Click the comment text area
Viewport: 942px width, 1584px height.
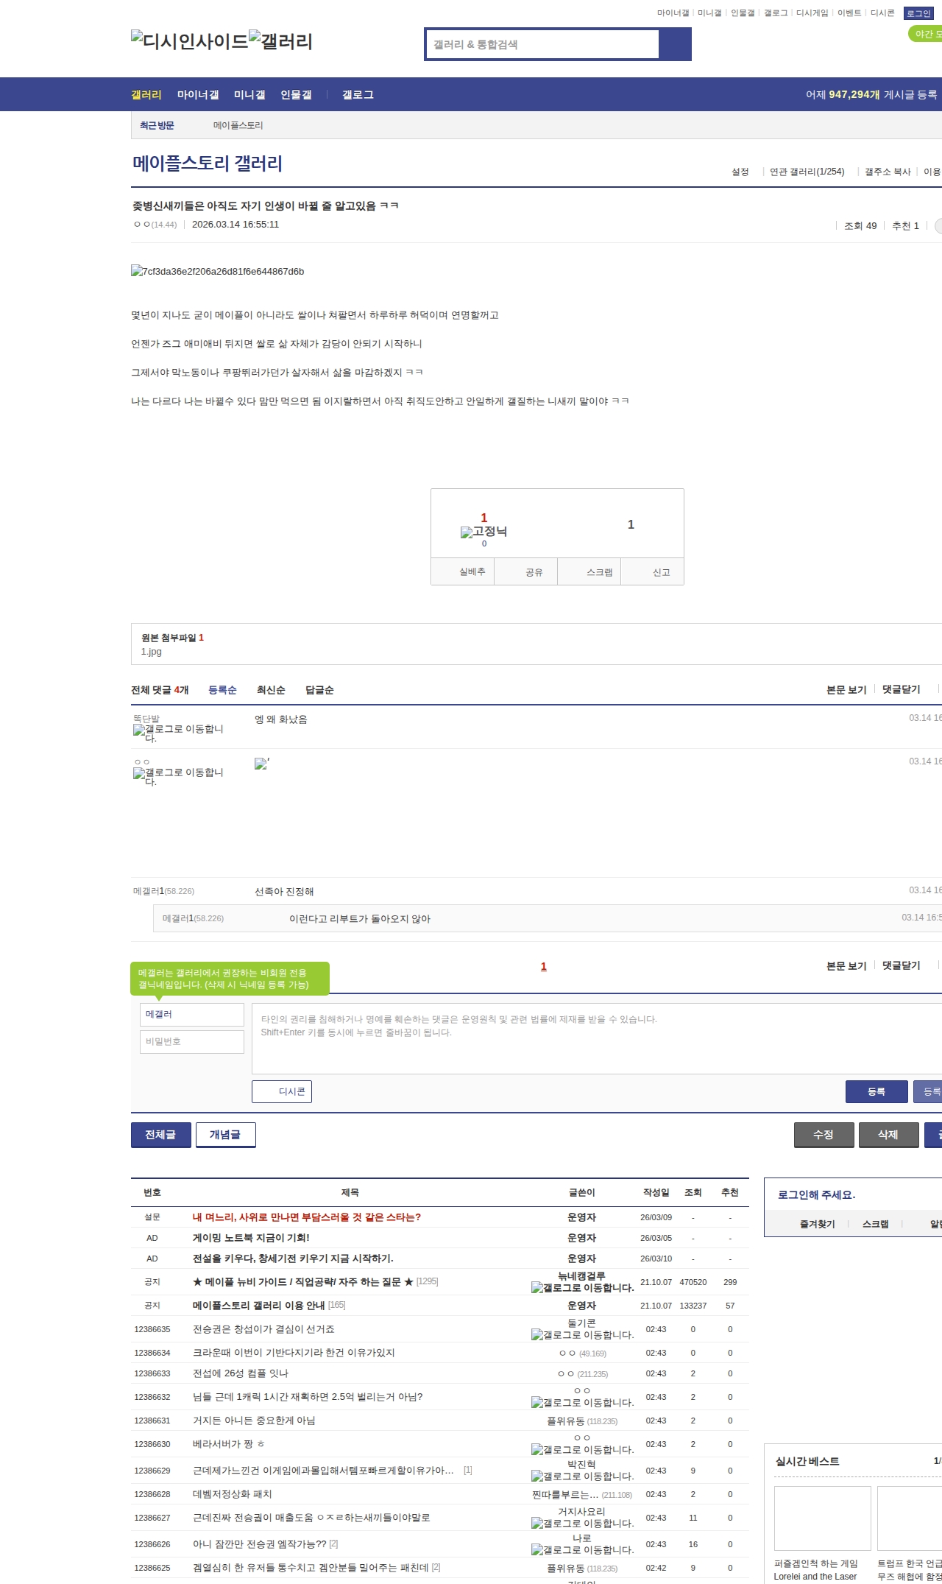[x=597, y=1039]
